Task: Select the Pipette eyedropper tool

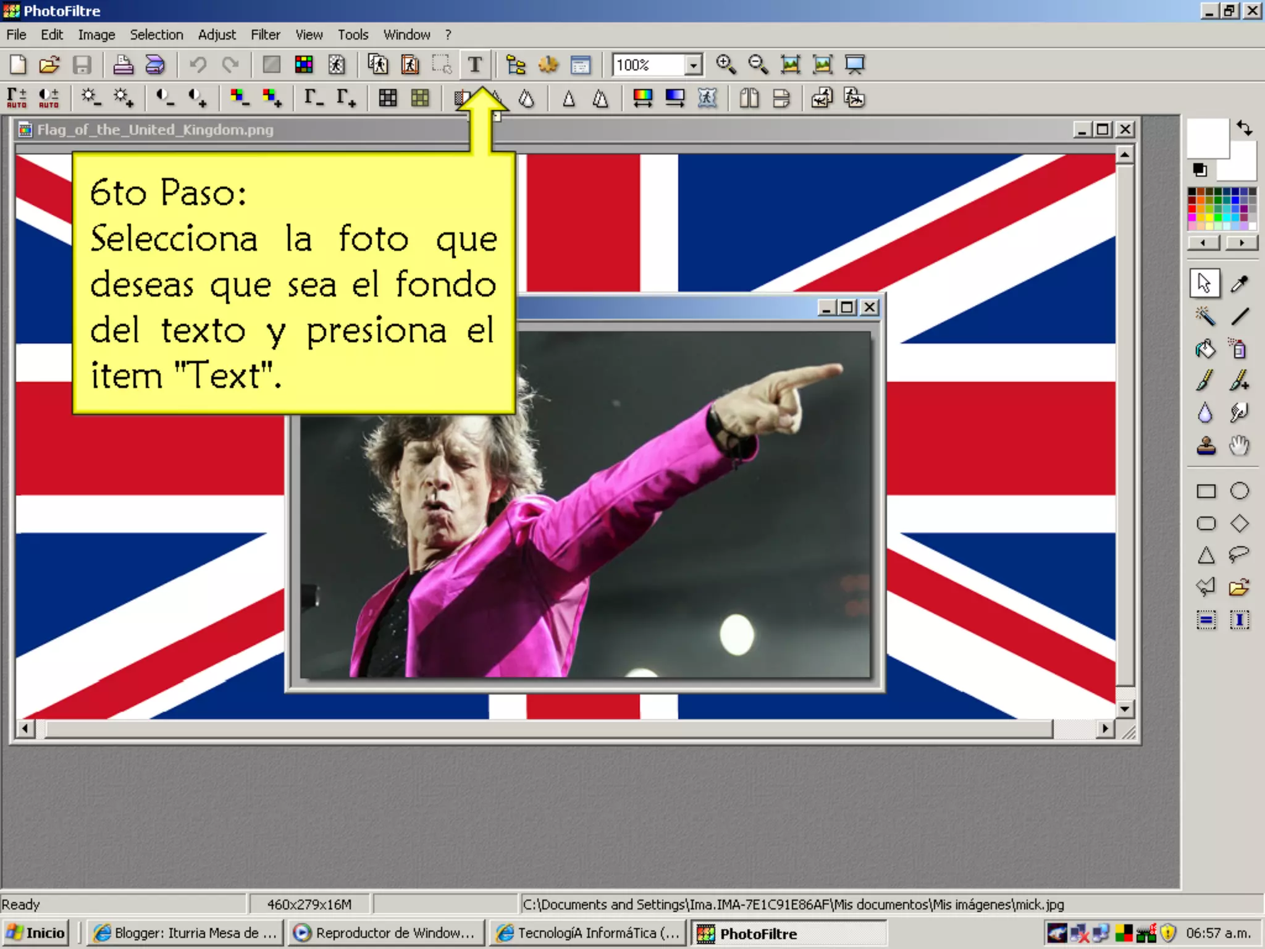Action: 1239,284
